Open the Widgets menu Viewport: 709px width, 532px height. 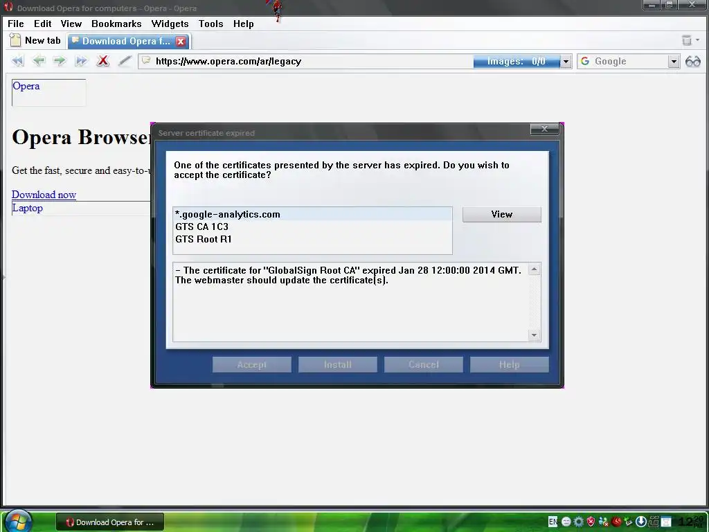pos(170,24)
